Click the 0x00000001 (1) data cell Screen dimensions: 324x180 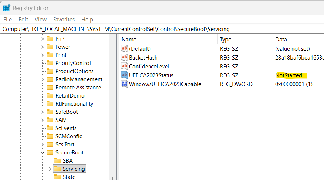coord(294,84)
